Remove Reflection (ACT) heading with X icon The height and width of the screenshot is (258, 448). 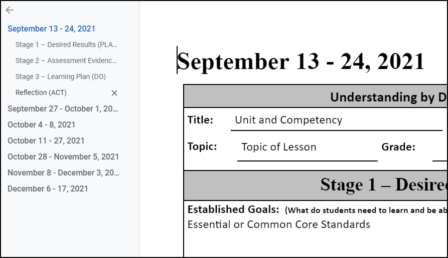114,93
